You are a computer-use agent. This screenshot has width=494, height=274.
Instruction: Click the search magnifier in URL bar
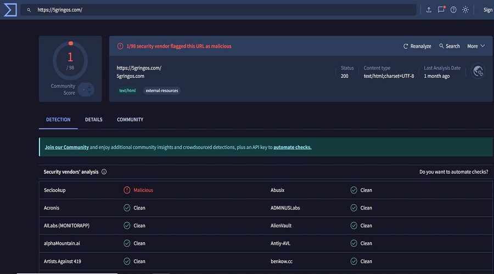29,10
